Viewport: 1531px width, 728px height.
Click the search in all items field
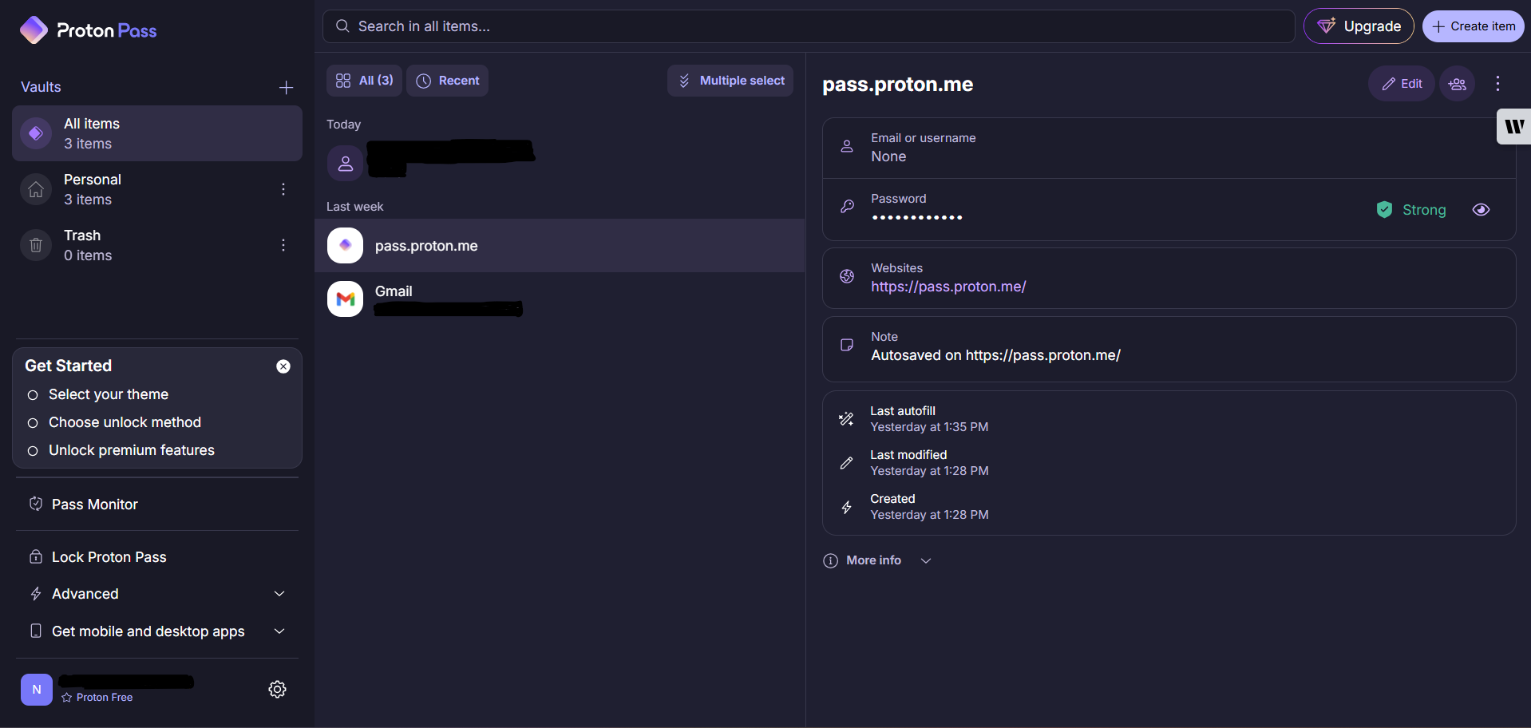point(808,26)
